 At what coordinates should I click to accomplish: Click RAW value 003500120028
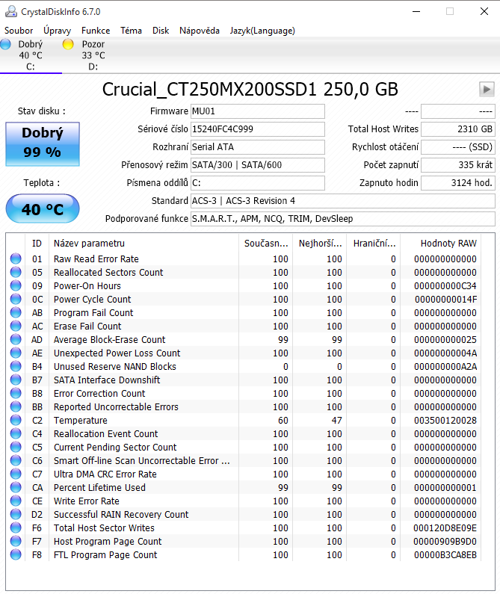445,420
